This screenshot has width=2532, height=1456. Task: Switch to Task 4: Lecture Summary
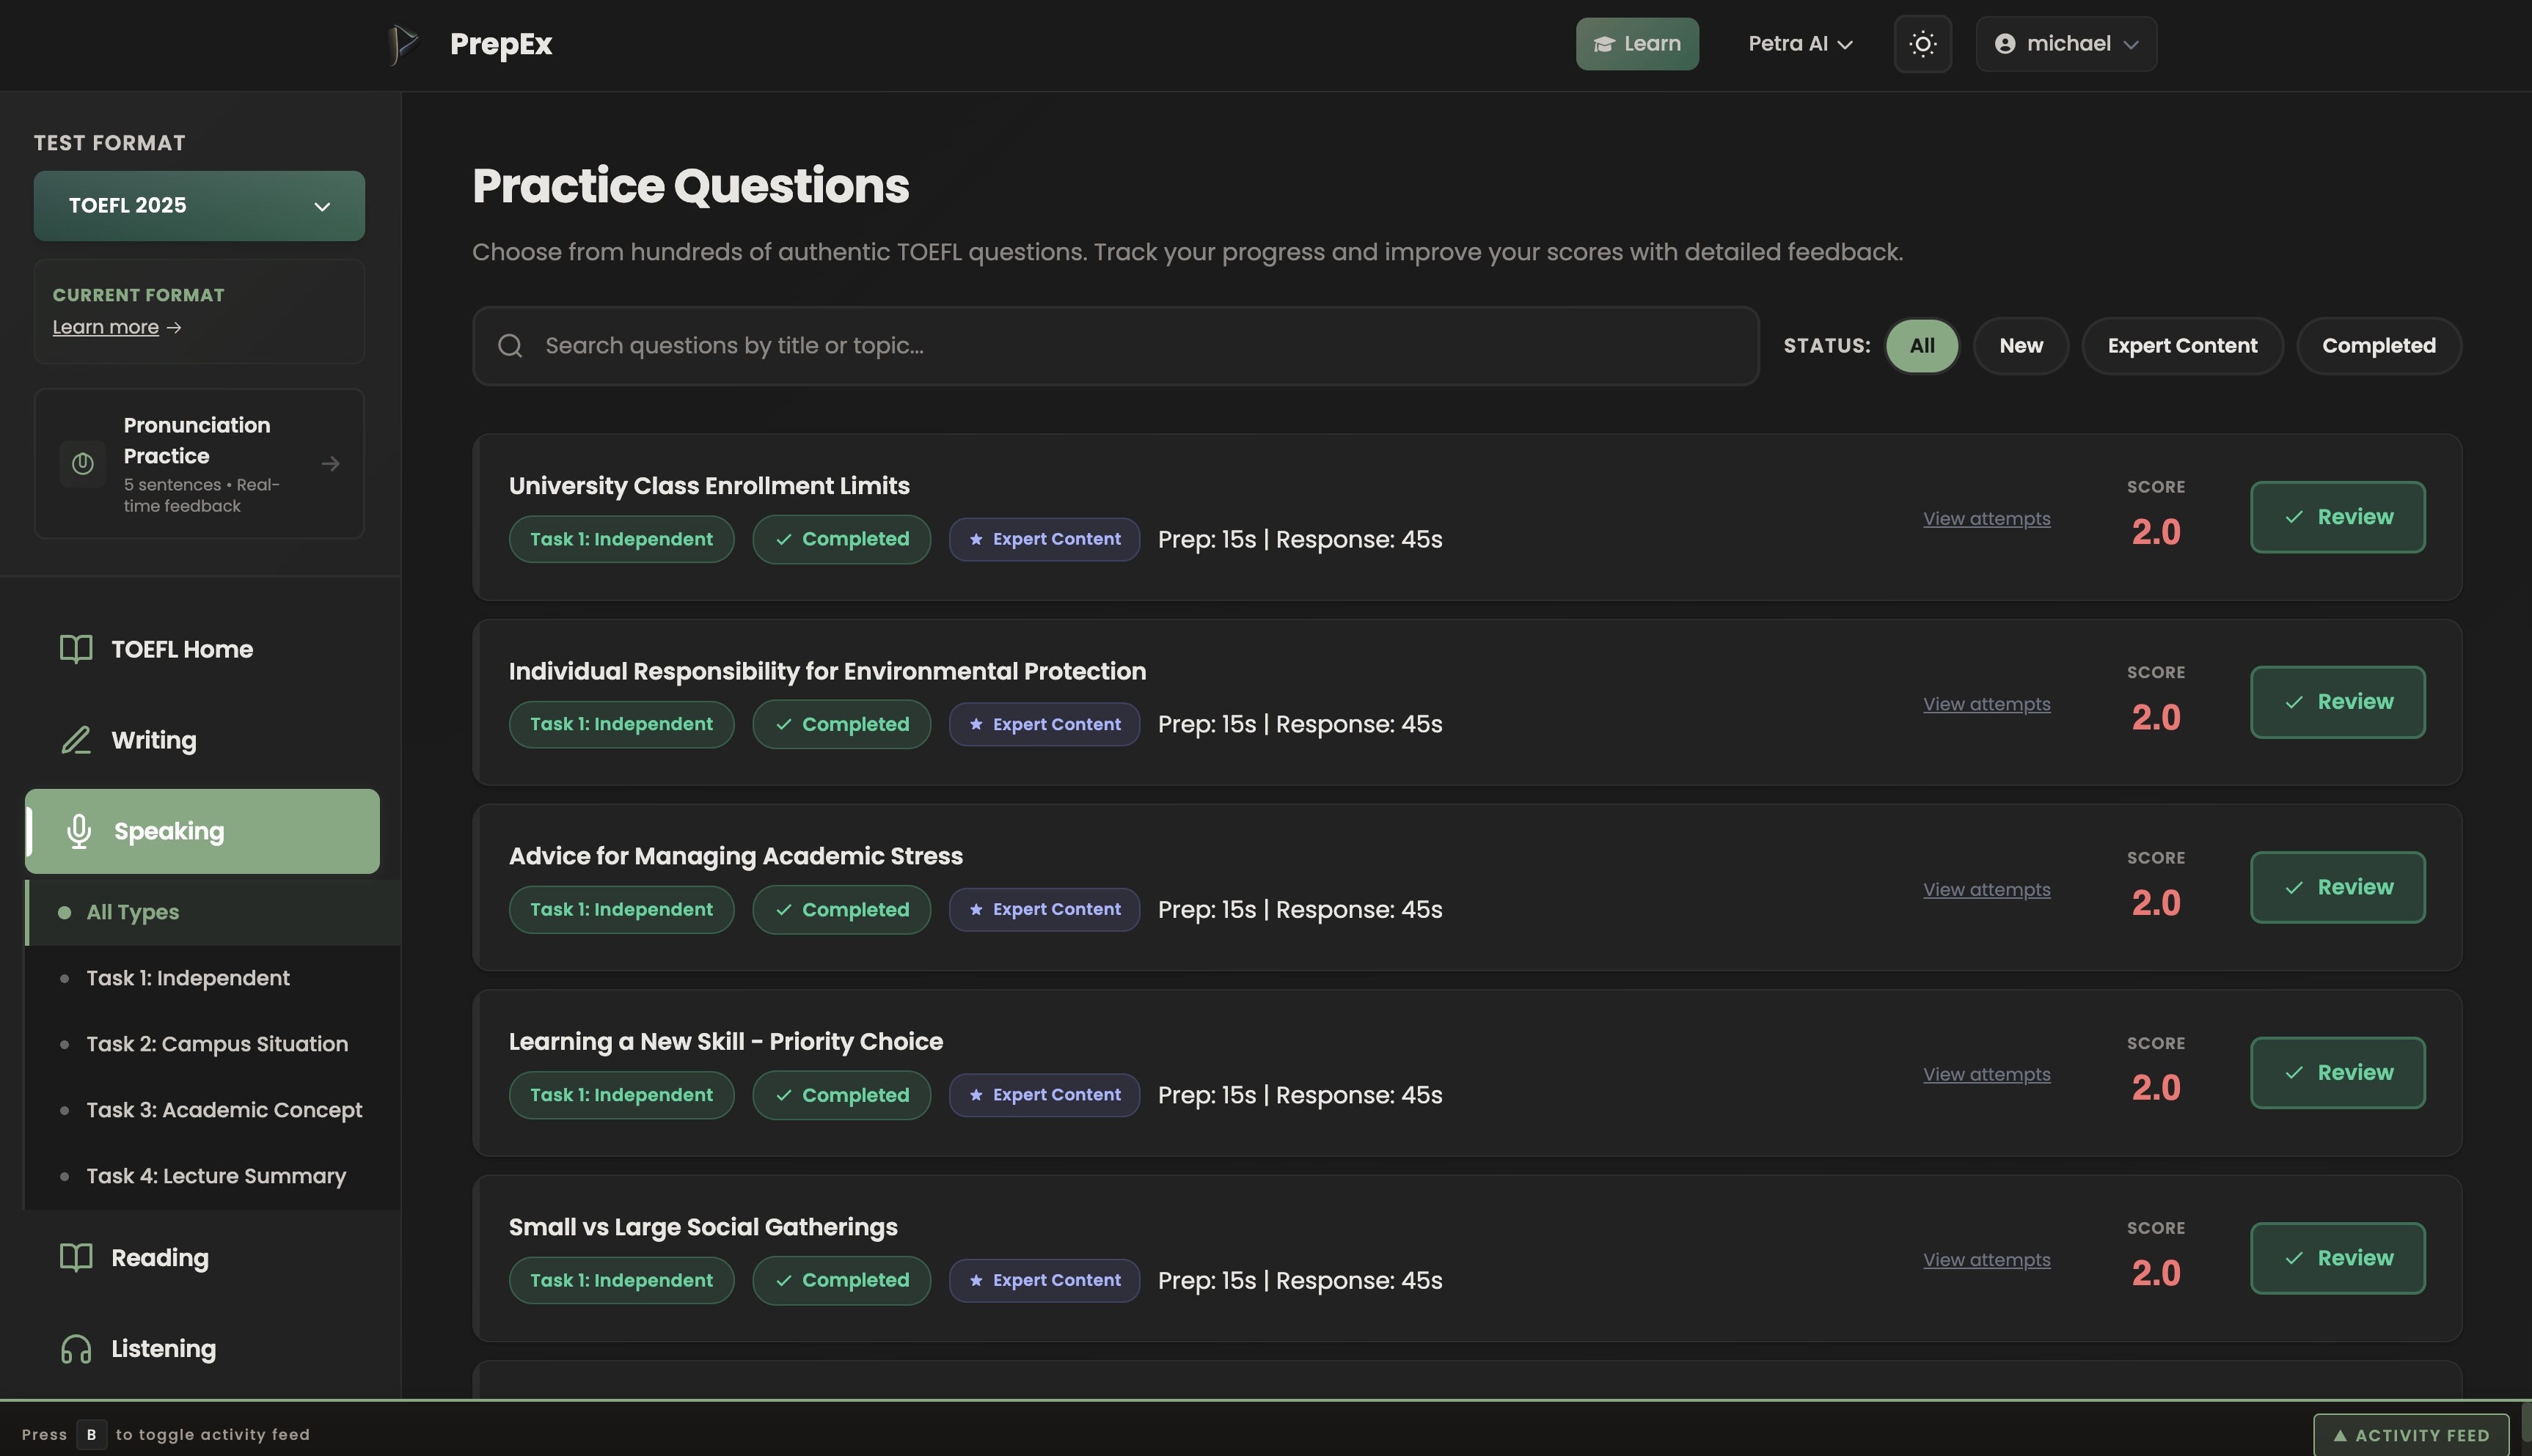[x=215, y=1176]
